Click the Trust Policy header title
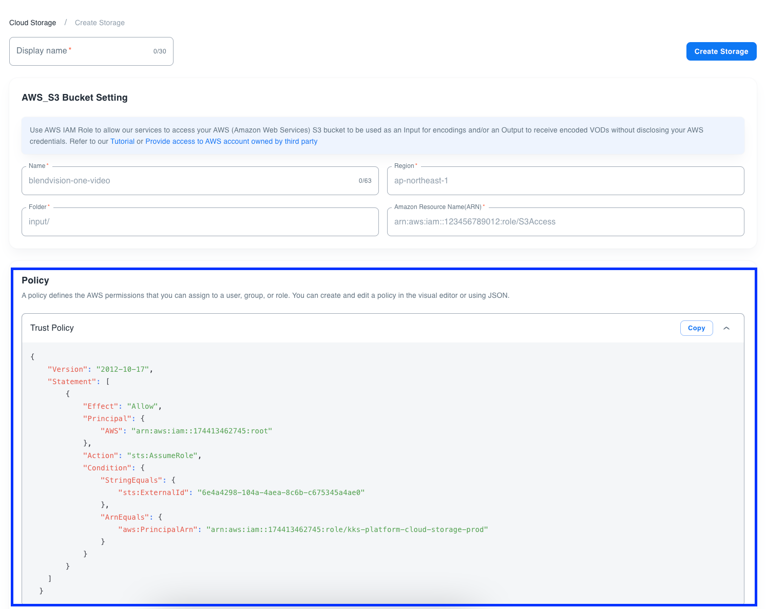 point(52,328)
